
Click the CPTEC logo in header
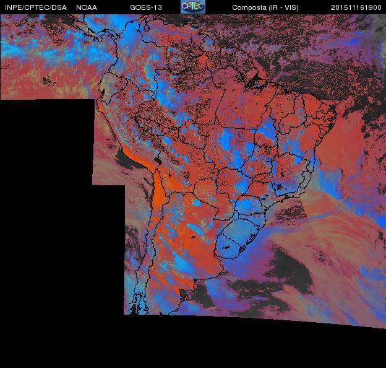coord(193,7)
